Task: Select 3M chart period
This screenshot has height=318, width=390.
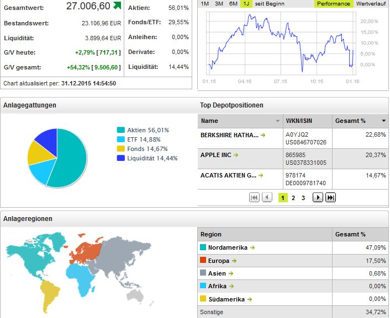Action: tap(219, 4)
